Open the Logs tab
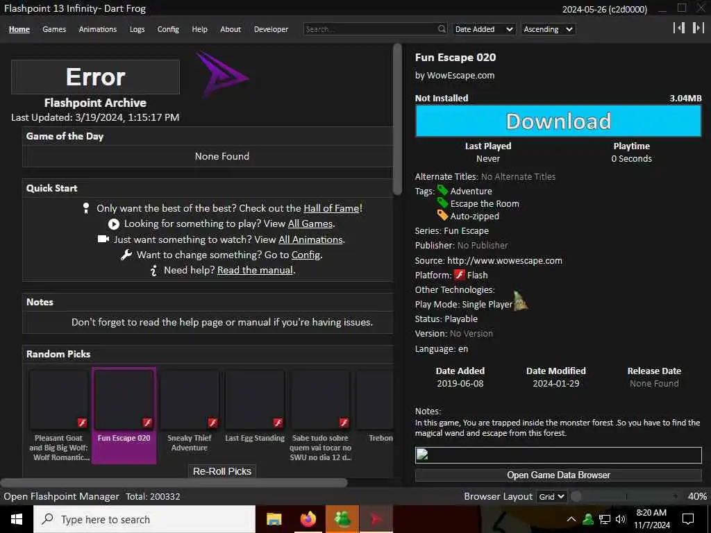This screenshot has width=711, height=533. pyautogui.click(x=137, y=29)
